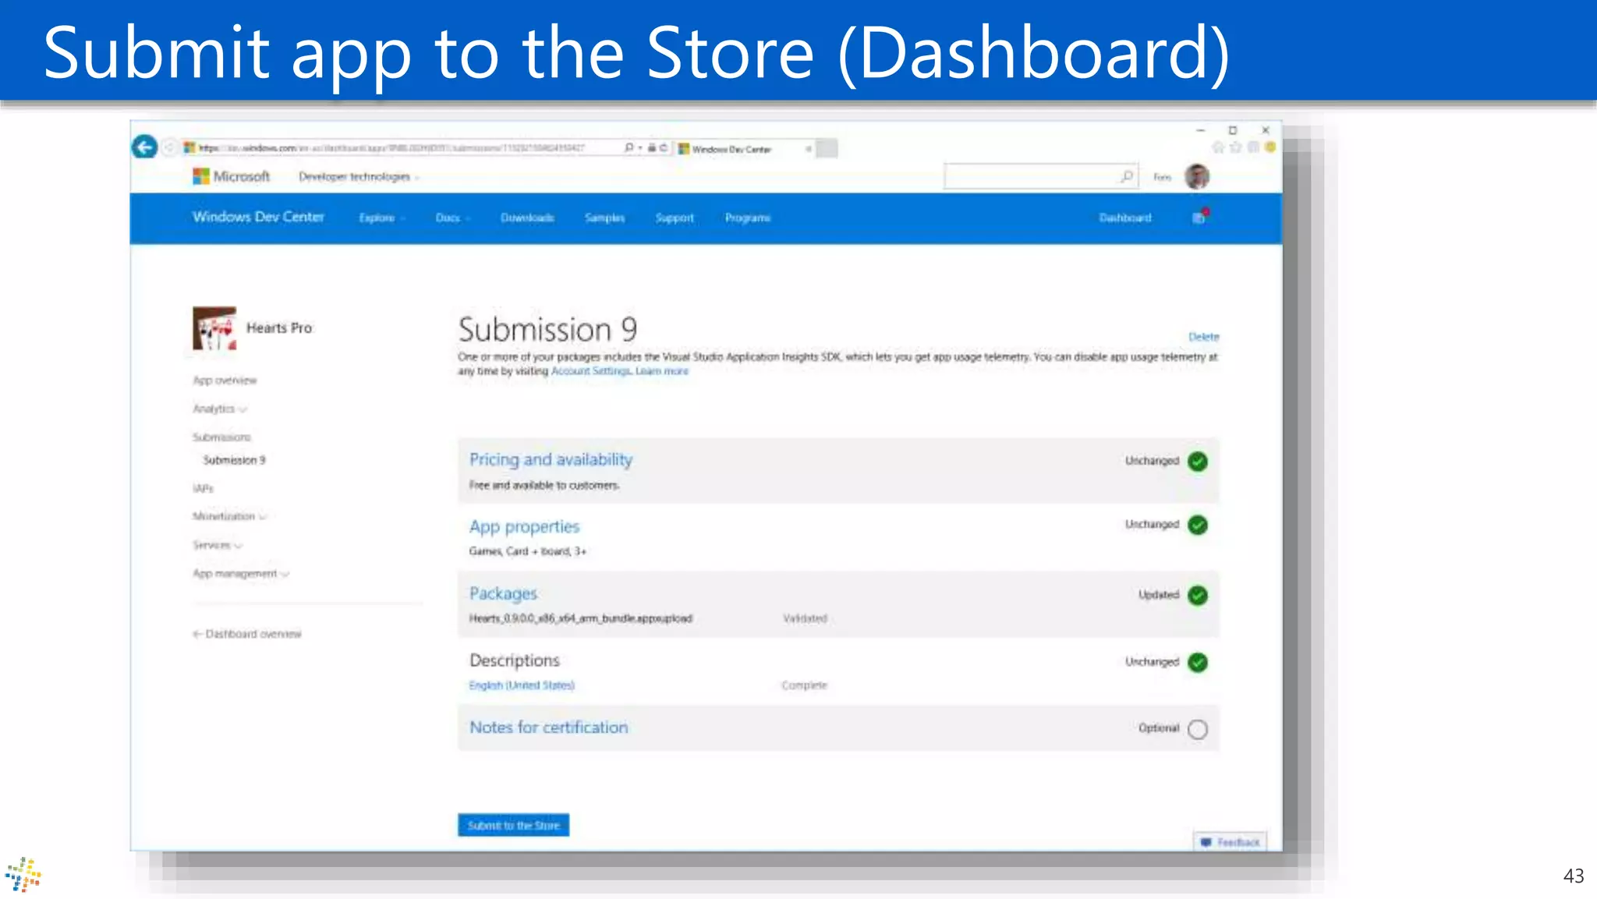The image size is (1597, 899).
Task: Click the Hearts package file name
Action: click(580, 618)
